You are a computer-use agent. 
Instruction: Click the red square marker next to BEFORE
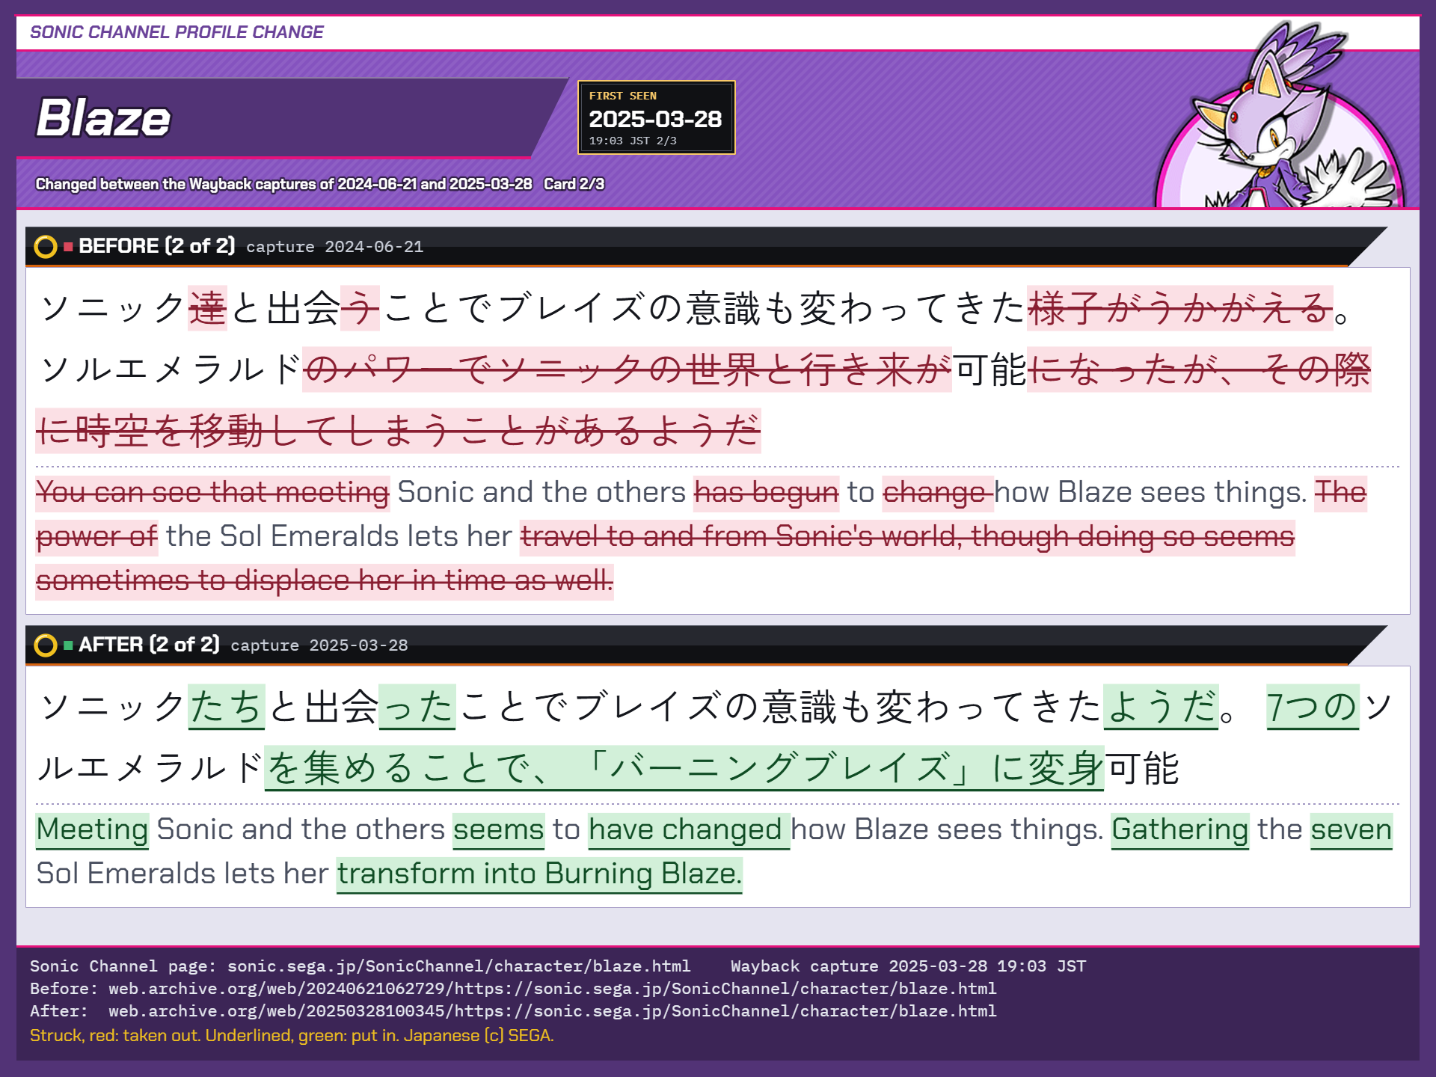(68, 247)
